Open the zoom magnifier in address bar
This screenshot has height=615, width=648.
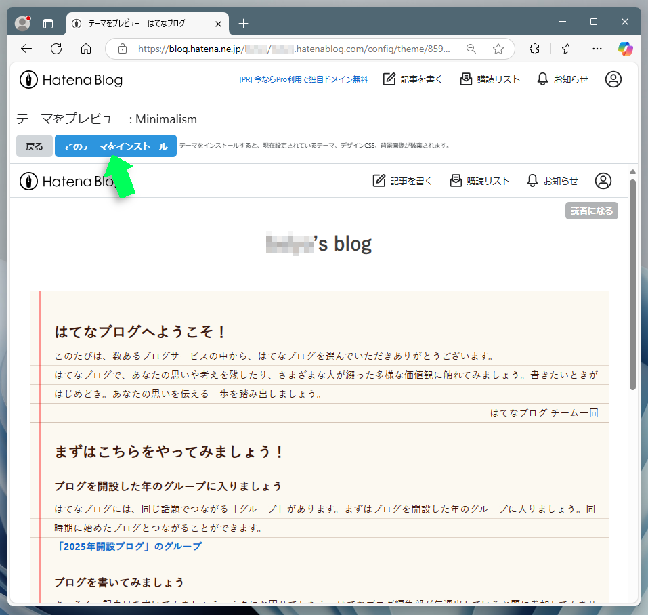[471, 49]
